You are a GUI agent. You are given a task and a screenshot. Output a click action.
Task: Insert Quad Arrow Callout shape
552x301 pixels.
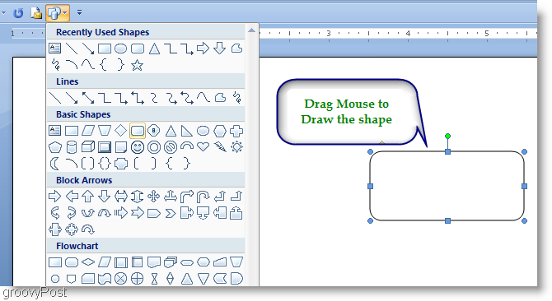(x=72, y=229)
